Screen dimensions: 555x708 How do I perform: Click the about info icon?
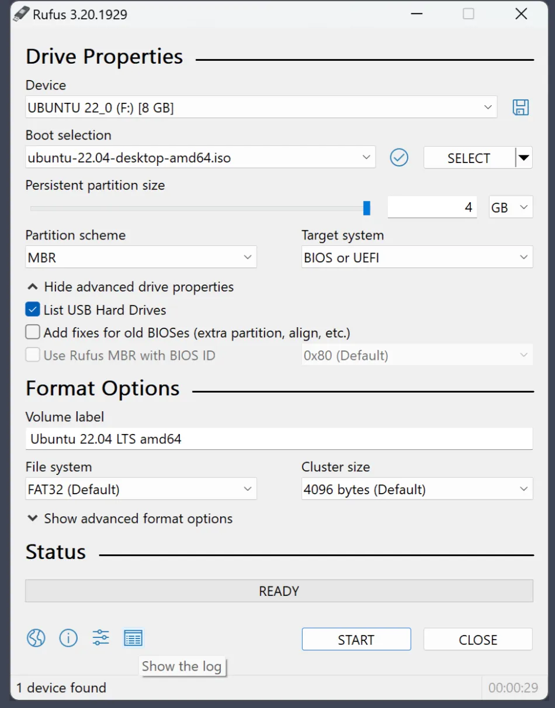tap(68, 638)
